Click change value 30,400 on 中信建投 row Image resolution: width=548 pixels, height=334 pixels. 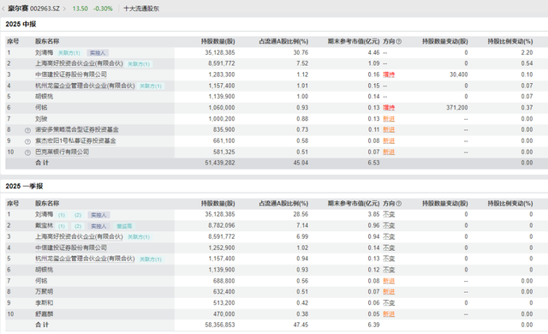click(x=459, y=75)
